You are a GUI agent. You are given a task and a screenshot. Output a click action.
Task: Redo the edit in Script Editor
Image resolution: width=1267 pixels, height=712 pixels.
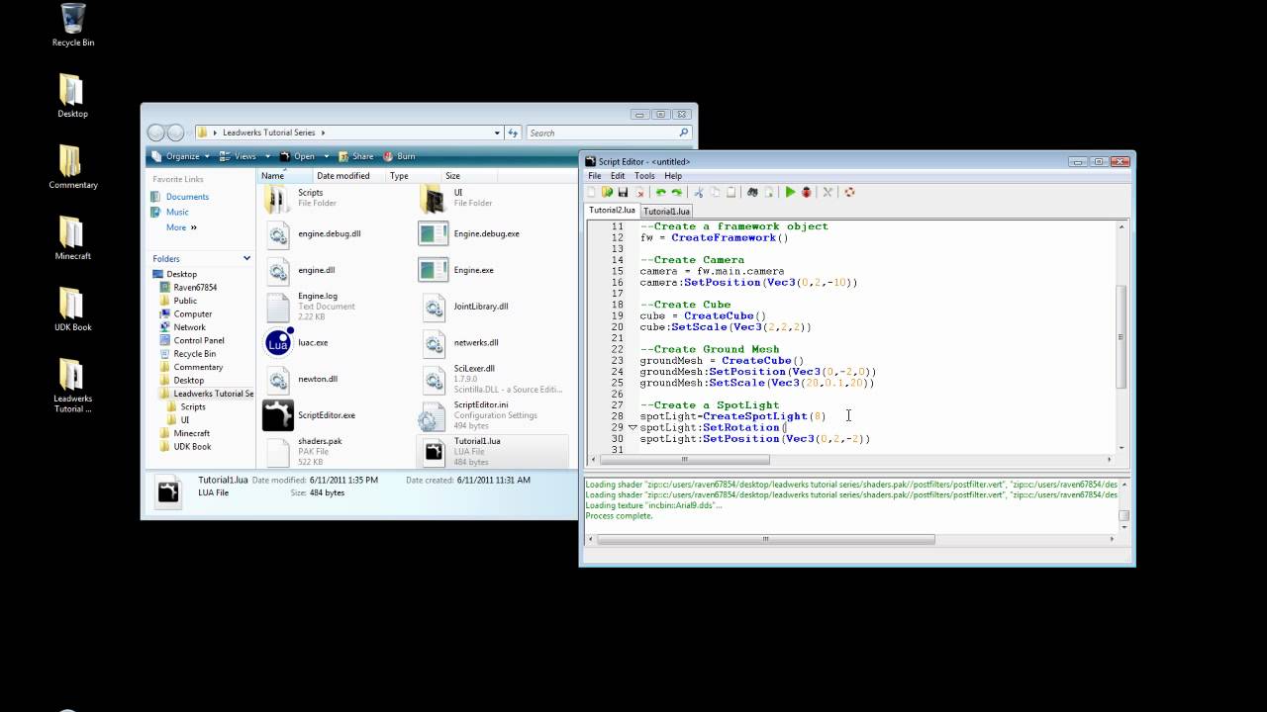677,192
